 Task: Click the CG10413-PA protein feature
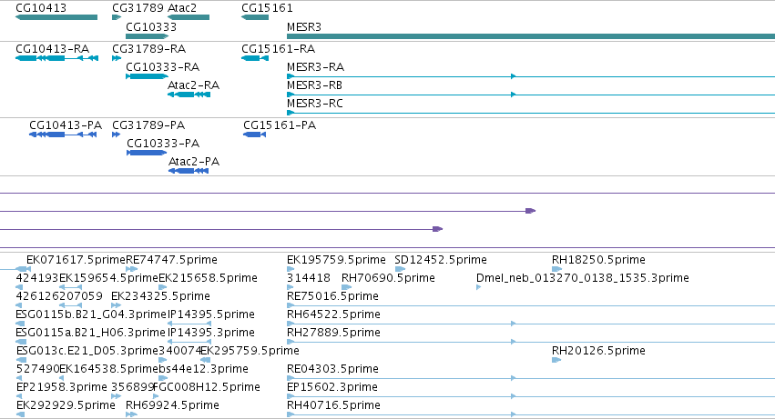coord(63,135)
